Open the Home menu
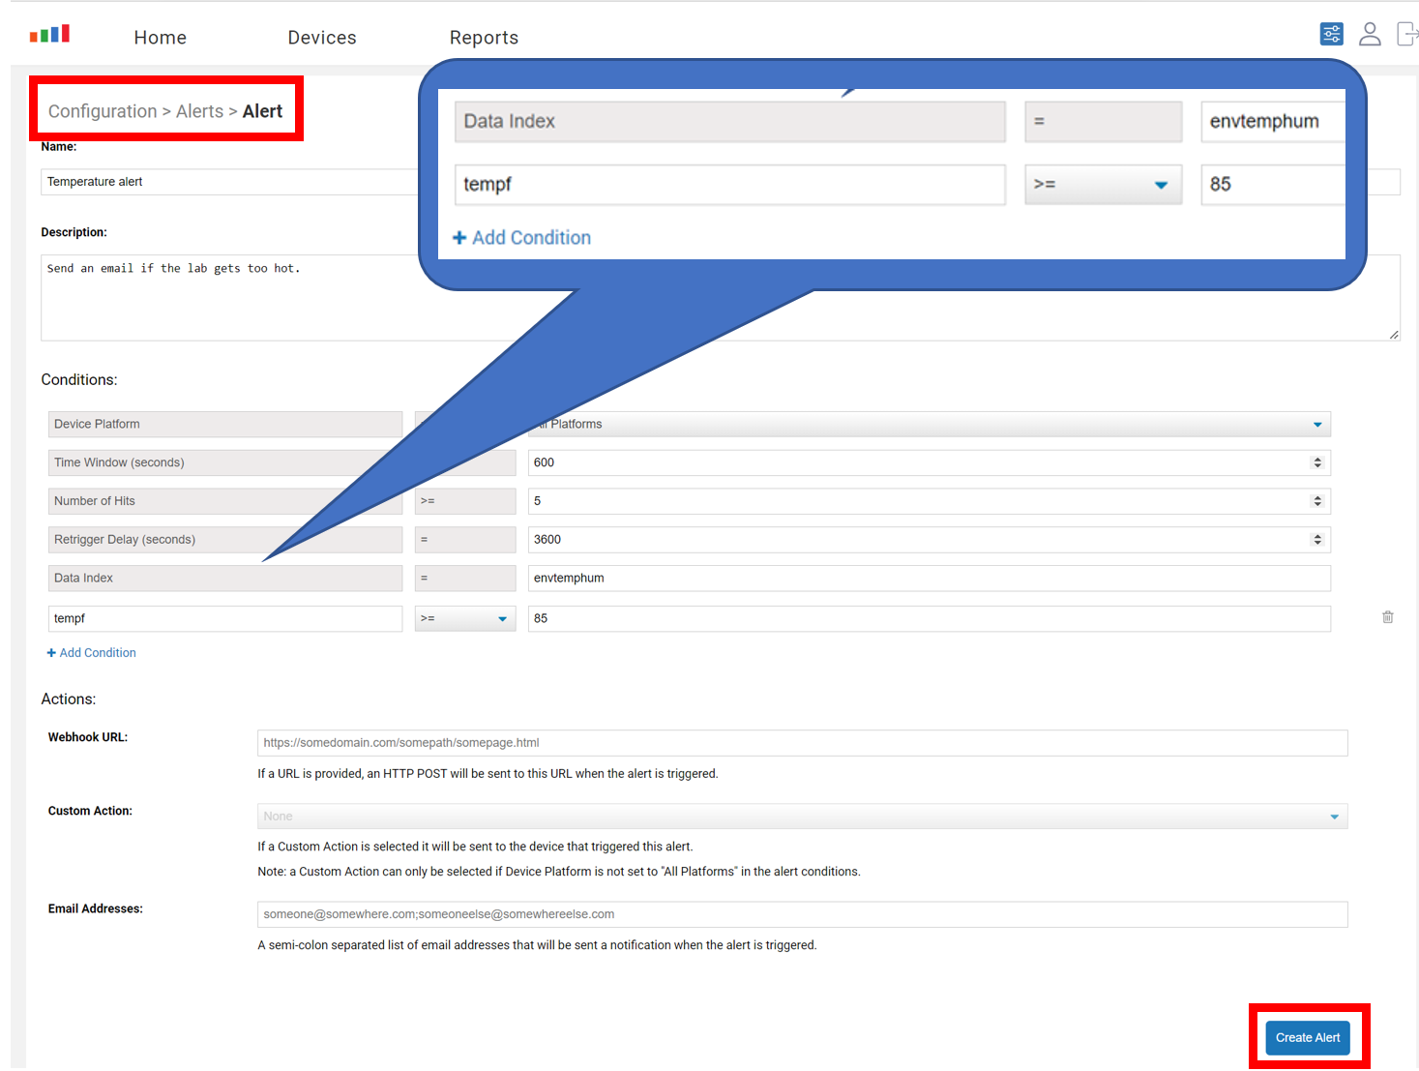This screenshot has width=1419, height=1071. [161, 38]
